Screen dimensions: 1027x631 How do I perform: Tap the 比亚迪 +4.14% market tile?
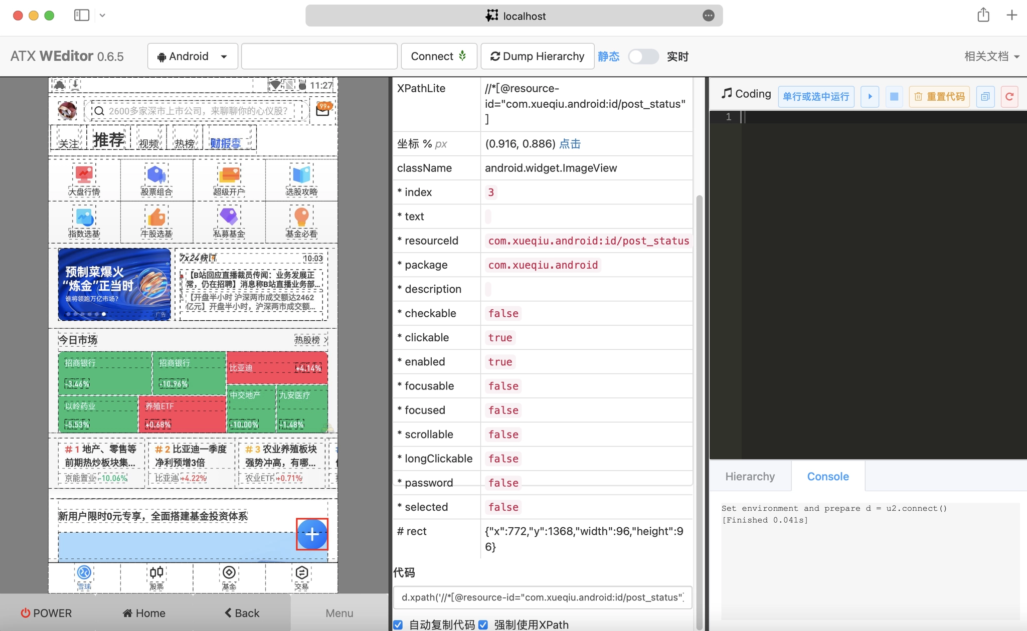point(277,368)
